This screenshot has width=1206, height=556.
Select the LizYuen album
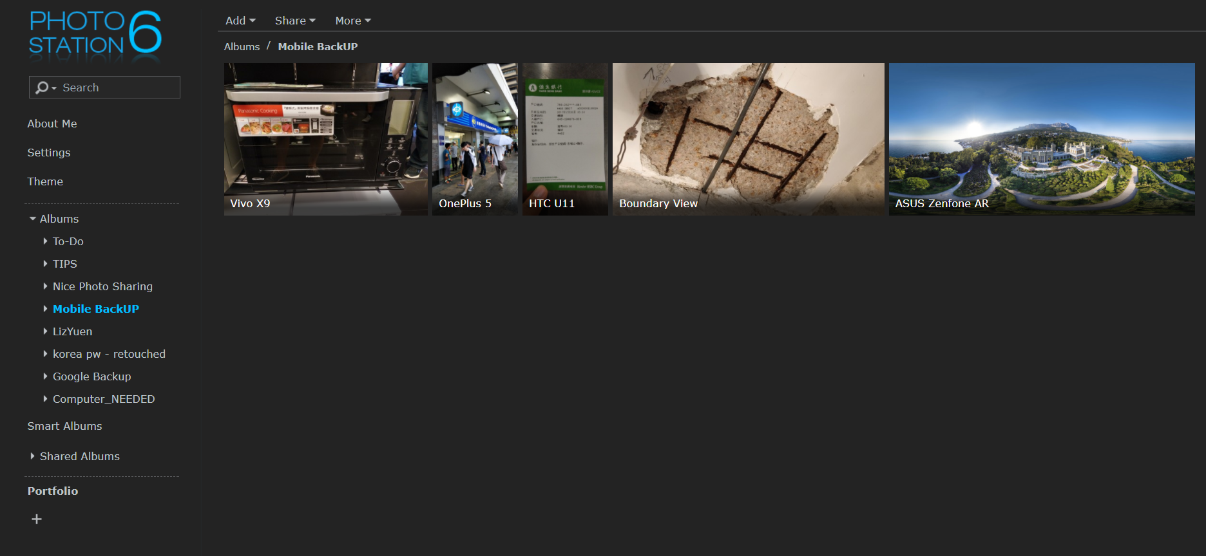pyautogui.click(x=72, y=331)
